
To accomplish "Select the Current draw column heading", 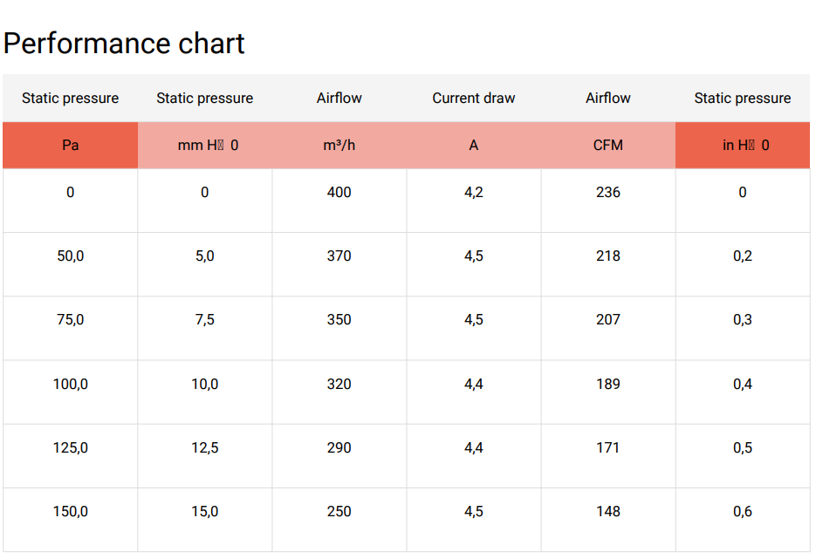I will [474, 98].
